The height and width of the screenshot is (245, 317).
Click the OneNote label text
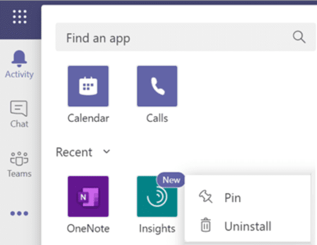tap(88, 229)
